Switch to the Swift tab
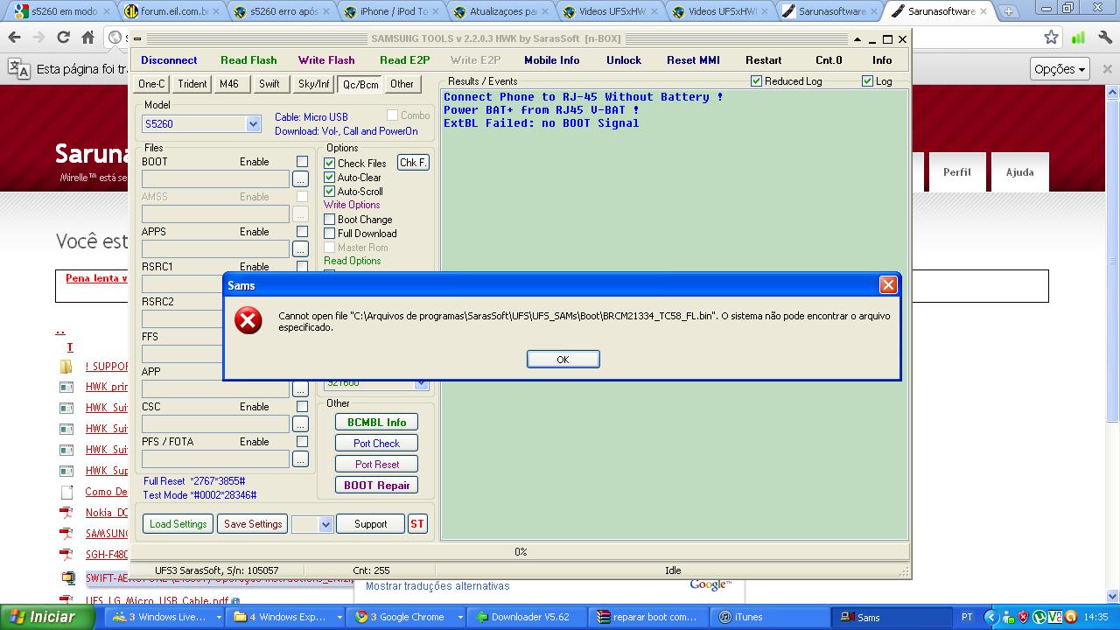This screenshot has width=1120, height=630. click(x=269, y=84)
